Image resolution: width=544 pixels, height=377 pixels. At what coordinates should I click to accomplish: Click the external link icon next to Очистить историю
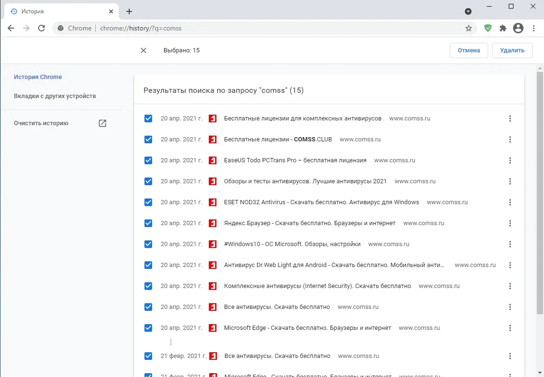(103, 123)
